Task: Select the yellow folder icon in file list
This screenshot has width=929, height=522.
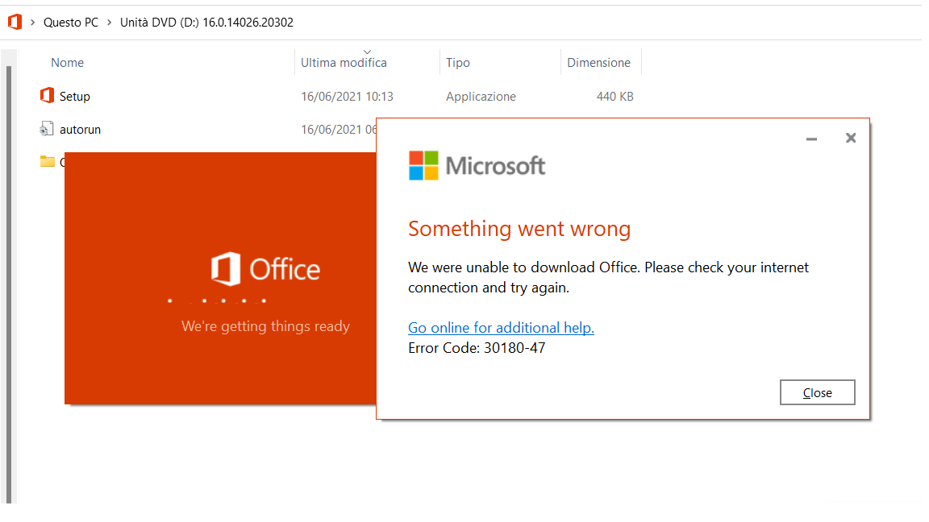Action: pos(48,161)
